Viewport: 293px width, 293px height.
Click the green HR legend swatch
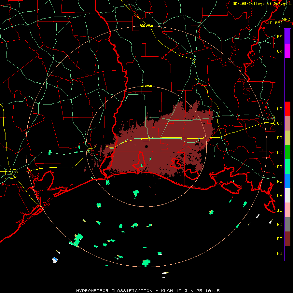(x=287, y=152)
